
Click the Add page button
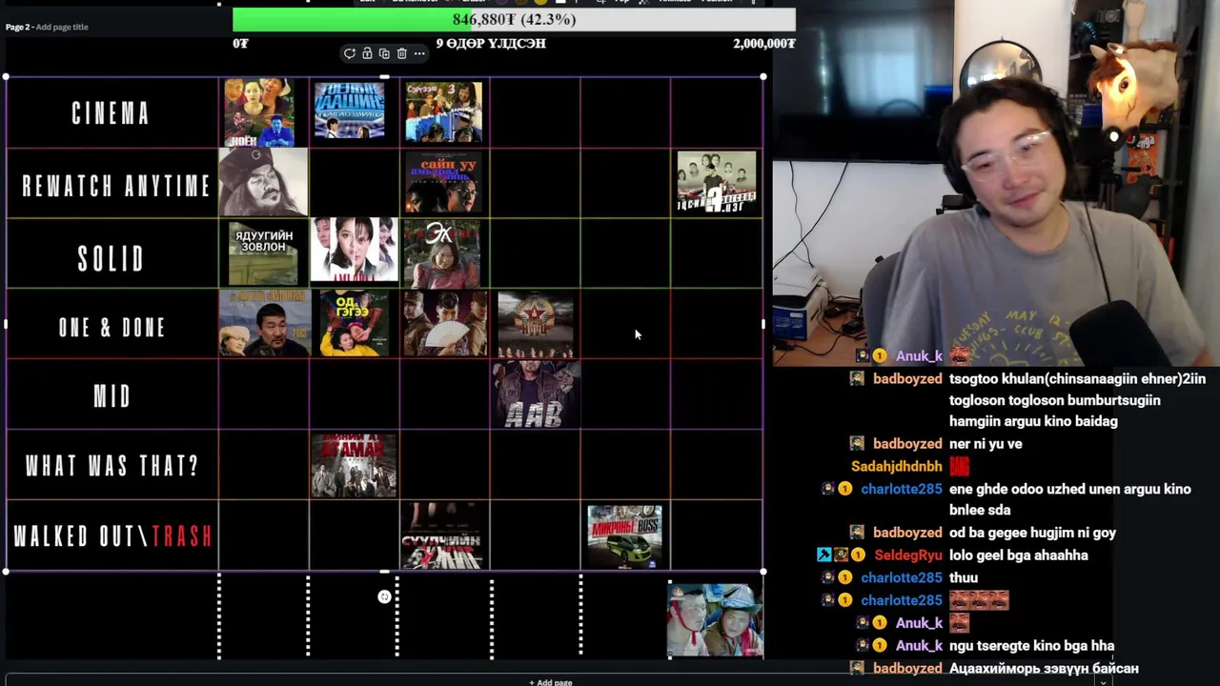pyautogui.click(x=551, y=682)
